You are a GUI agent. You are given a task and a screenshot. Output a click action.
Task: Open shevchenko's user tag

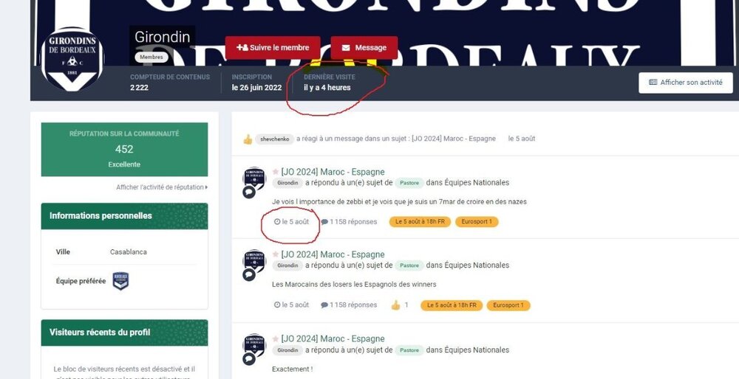[x=274, y=139]
